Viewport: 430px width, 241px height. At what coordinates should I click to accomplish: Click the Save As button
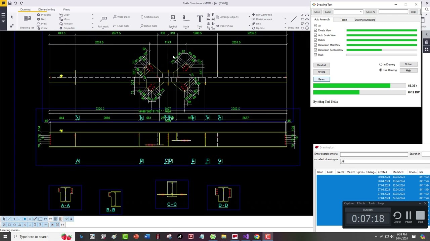pos(371,12)
